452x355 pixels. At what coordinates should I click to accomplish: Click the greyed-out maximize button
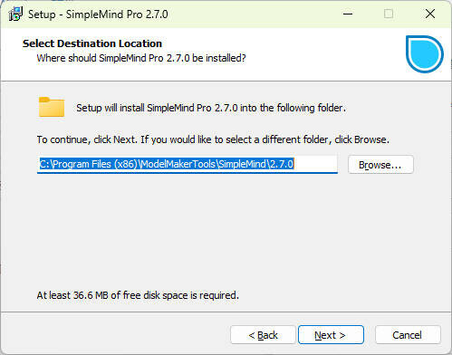coord(389,14)
